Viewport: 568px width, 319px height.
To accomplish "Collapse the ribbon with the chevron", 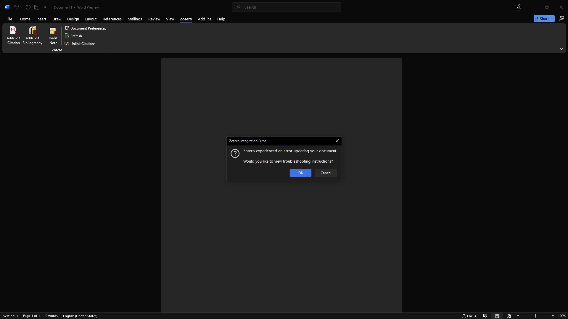I will point(561,49).
